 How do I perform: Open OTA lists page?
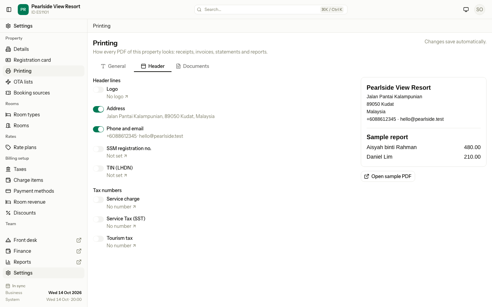pyautogui.click(x=43, y=82)
